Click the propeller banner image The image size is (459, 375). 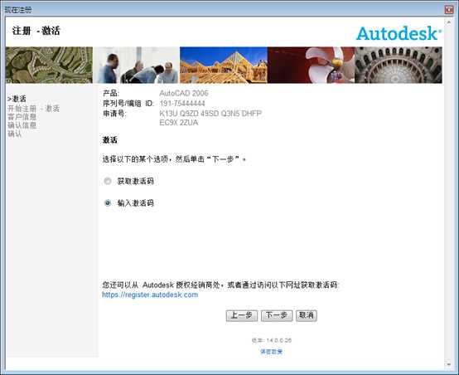pyautogui.click(x=311, y=65)
